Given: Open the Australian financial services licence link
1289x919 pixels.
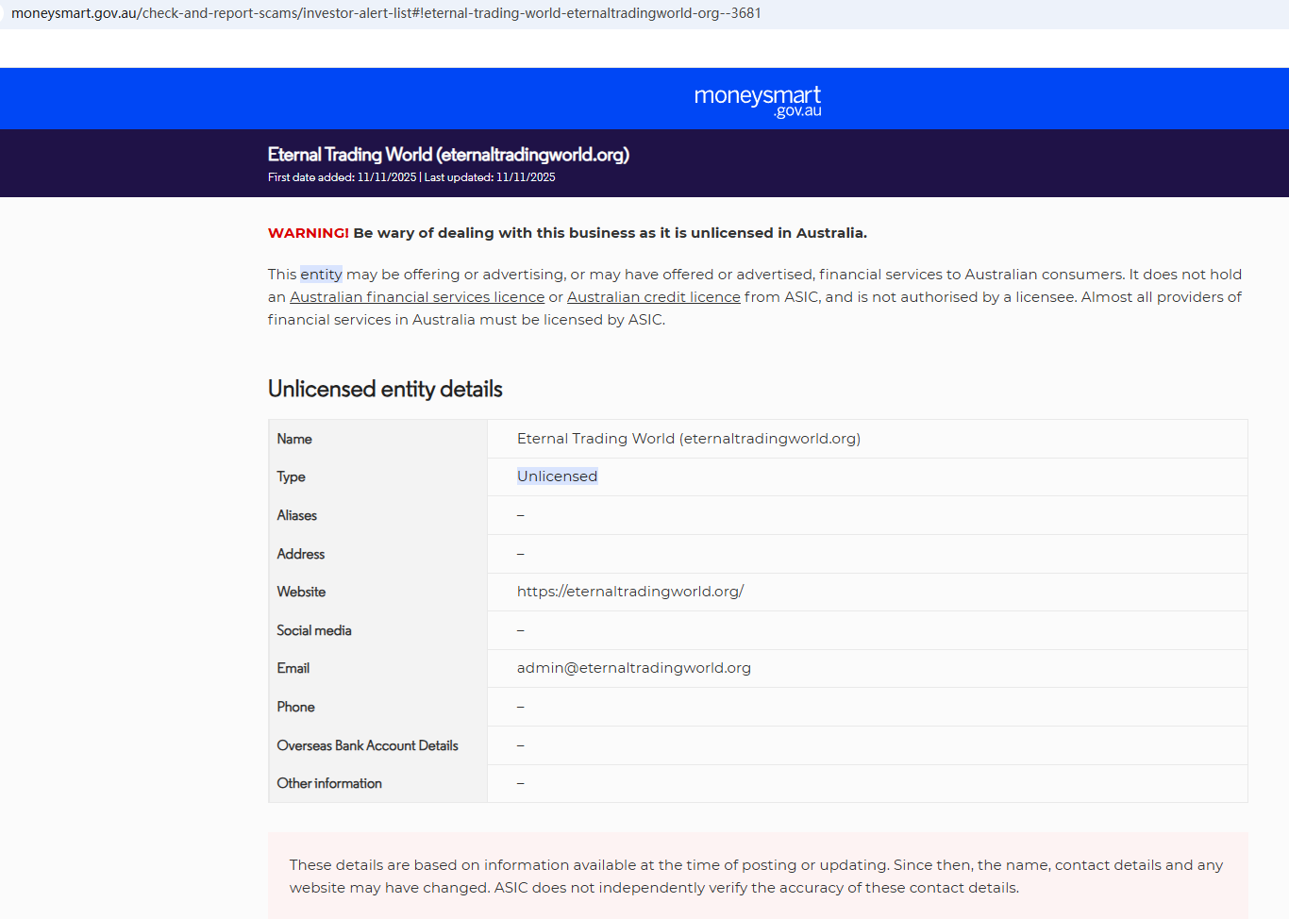Looking at the screenshot, I should click(x=417, y=297).
